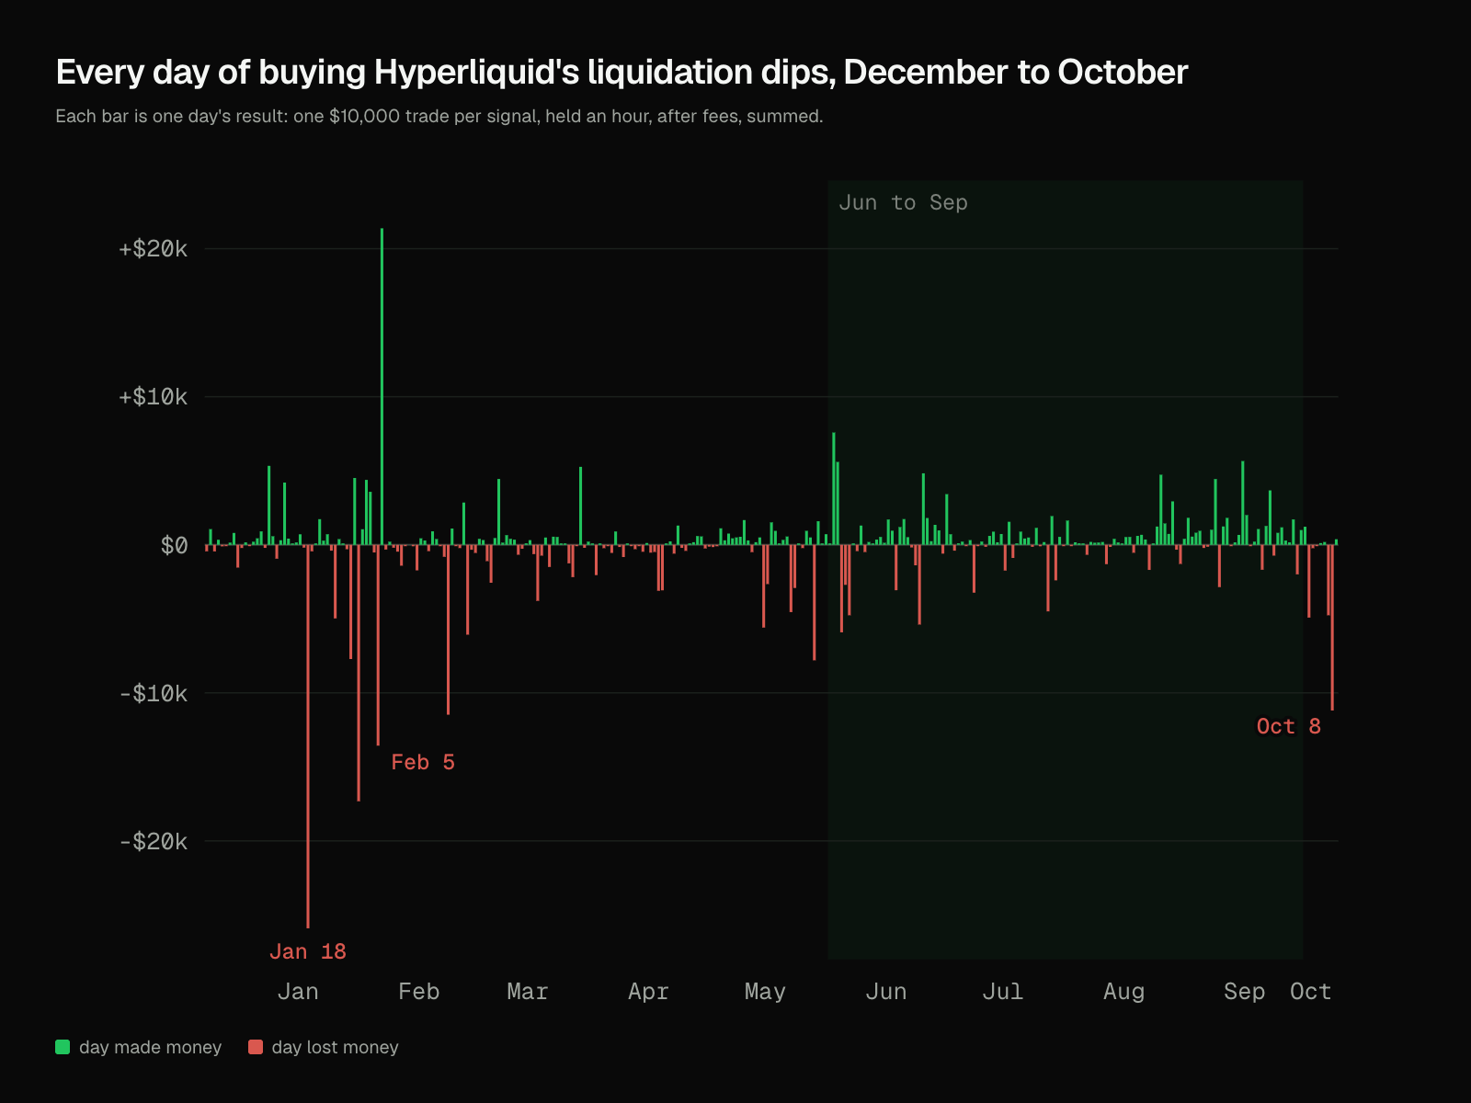Click the 'Feb' x-axis label

coord(419,992)
